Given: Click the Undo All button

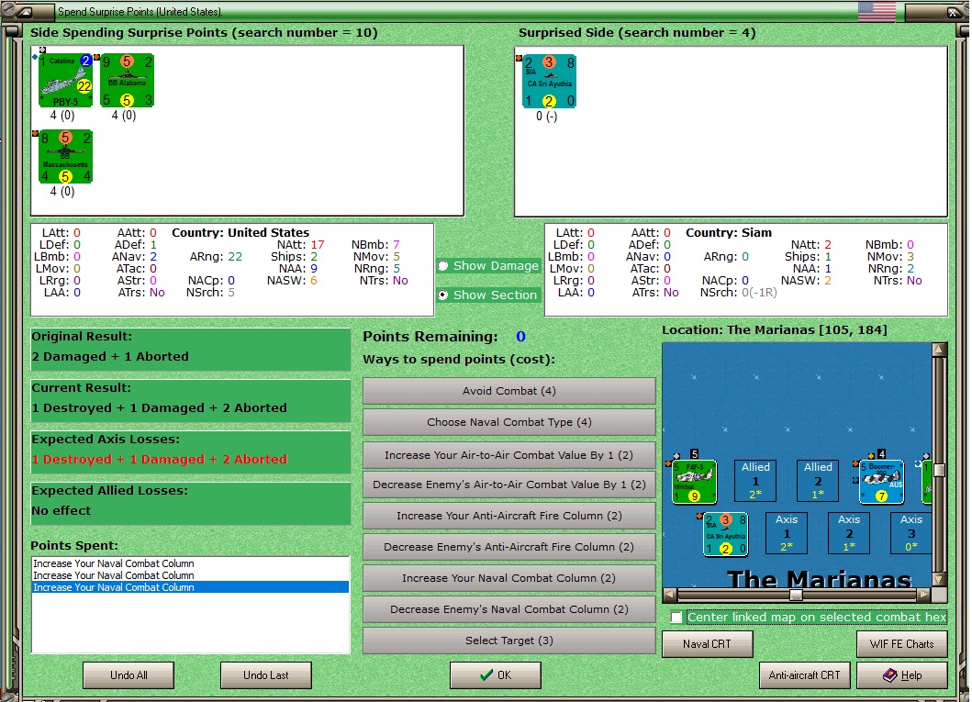Looking at the screenshot, I should 128,675.
